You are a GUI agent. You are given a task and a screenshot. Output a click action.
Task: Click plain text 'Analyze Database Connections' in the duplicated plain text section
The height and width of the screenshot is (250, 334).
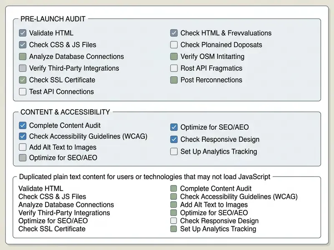pos(66,205)
